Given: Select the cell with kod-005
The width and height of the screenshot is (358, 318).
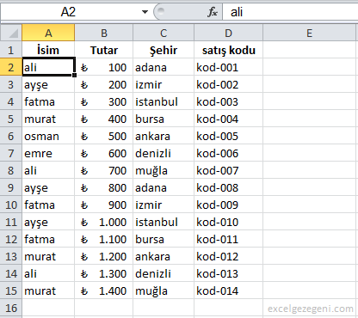Looking at the screenshot, I should (228, 136).
